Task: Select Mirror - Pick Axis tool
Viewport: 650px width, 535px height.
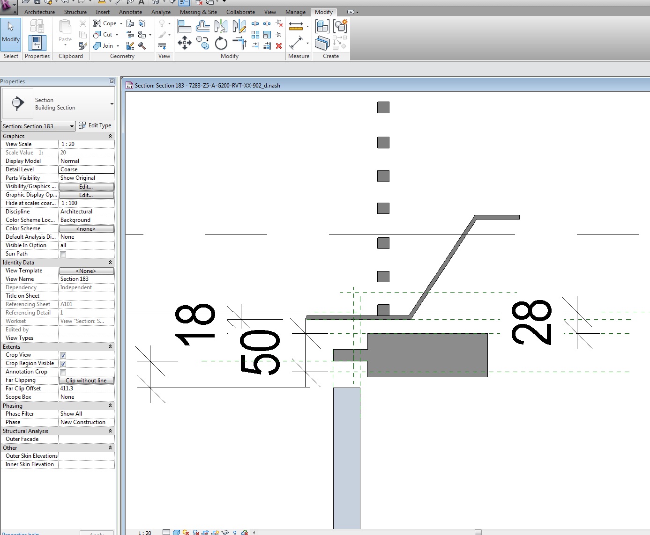Action: pyautogui.click(x=221, y=26)
